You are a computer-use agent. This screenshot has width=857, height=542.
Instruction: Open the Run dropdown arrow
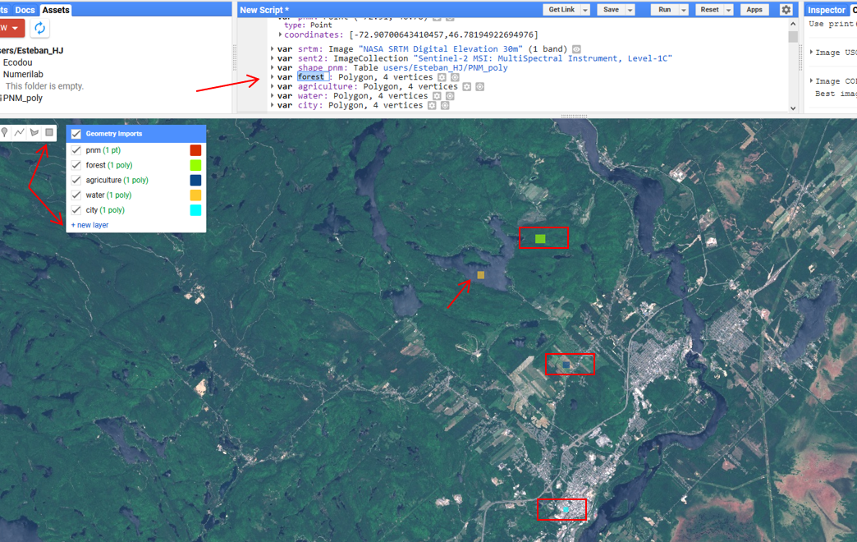pos(684,10)
